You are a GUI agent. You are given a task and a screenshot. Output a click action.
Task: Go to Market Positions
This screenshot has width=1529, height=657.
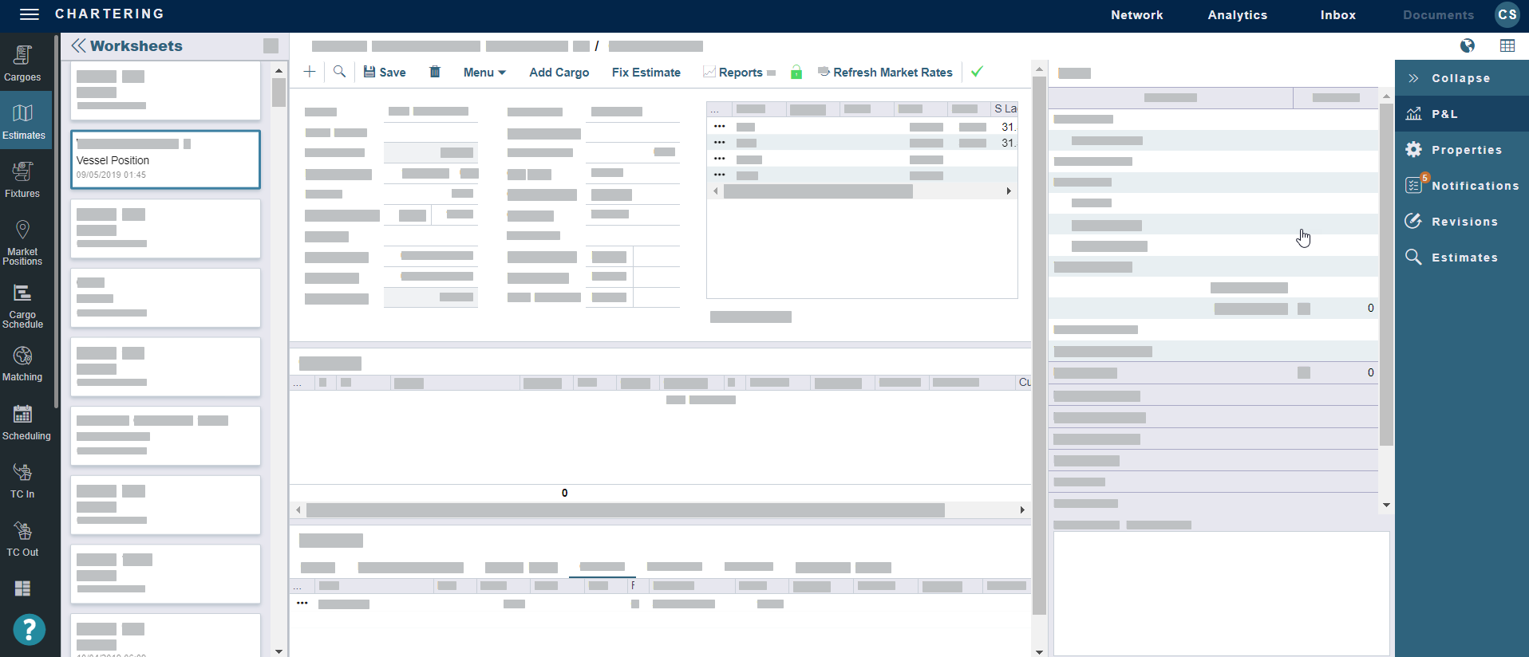click(x=22, y=242)
